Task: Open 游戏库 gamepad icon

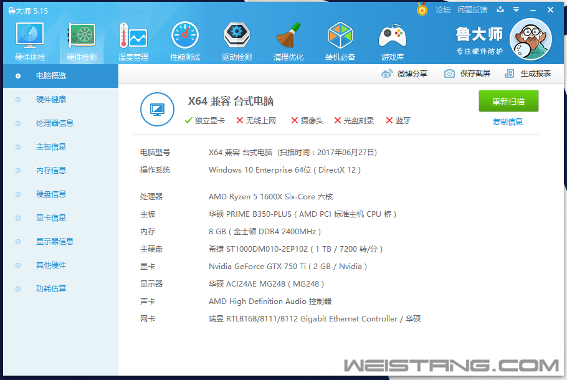Action: point(393,36)
